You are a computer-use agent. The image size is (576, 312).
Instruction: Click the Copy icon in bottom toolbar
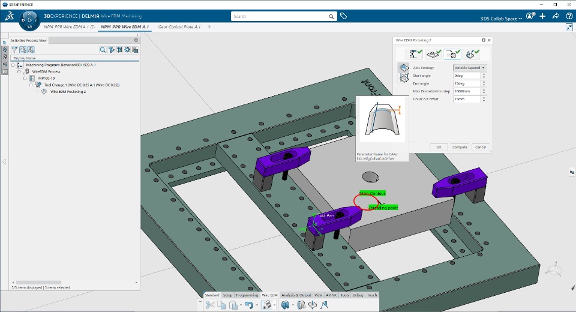(221, 305)
